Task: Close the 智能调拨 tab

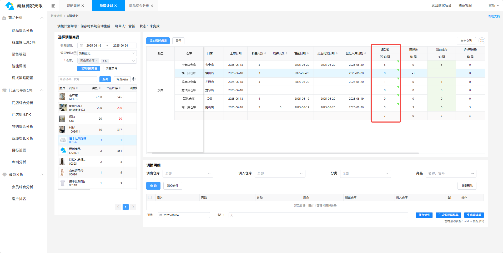Action: [83, 6]
